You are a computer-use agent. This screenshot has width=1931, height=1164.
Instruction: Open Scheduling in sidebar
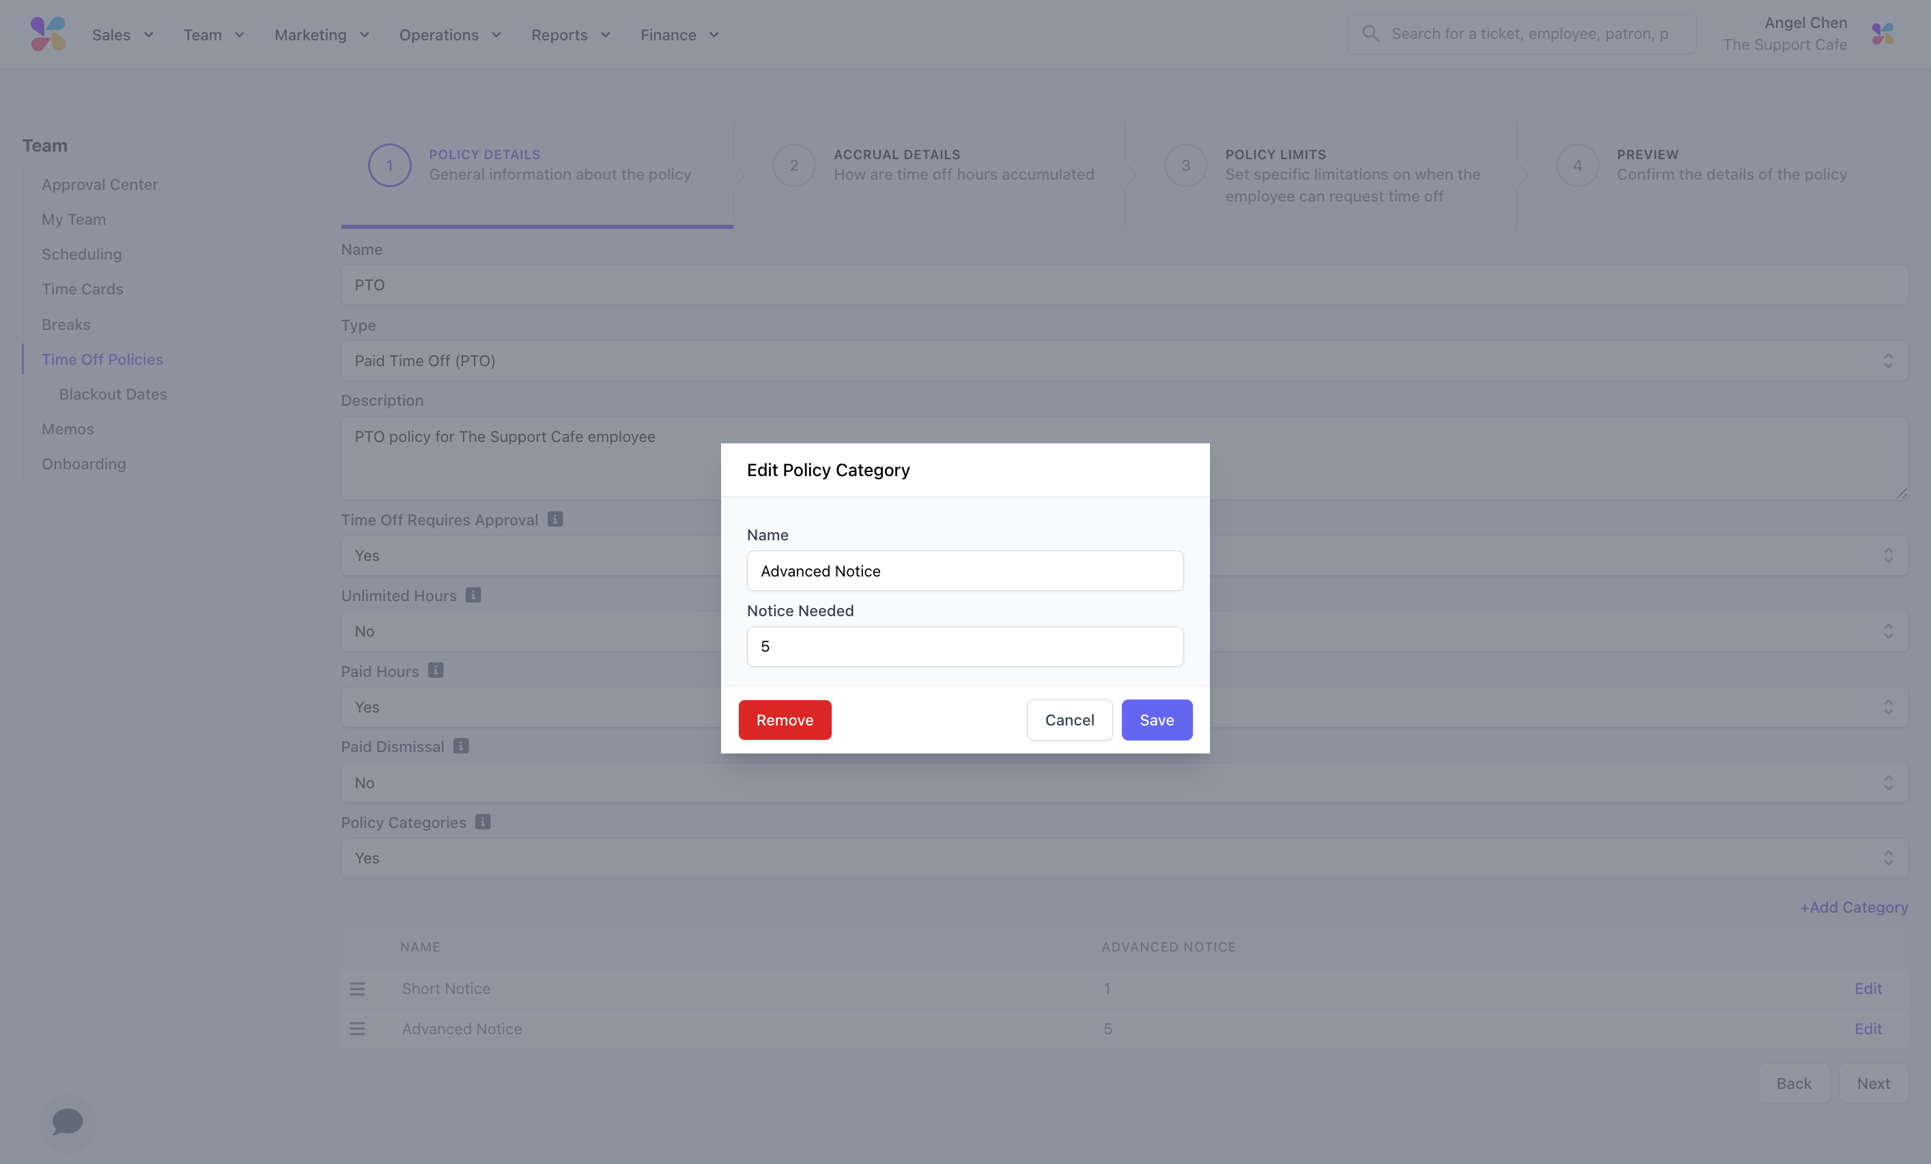[x=81, y=254]
